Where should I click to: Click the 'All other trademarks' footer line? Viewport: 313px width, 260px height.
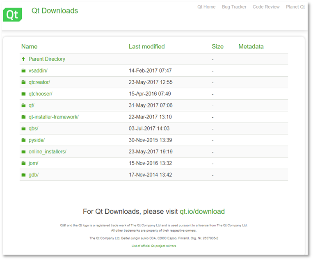coord(154,230)
